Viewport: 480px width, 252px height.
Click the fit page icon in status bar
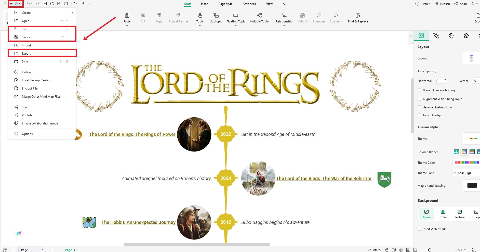tap(408, 250)
